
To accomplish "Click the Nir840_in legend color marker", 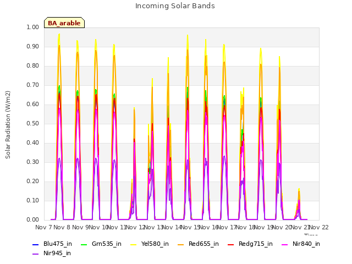I will tap(285, 244).
